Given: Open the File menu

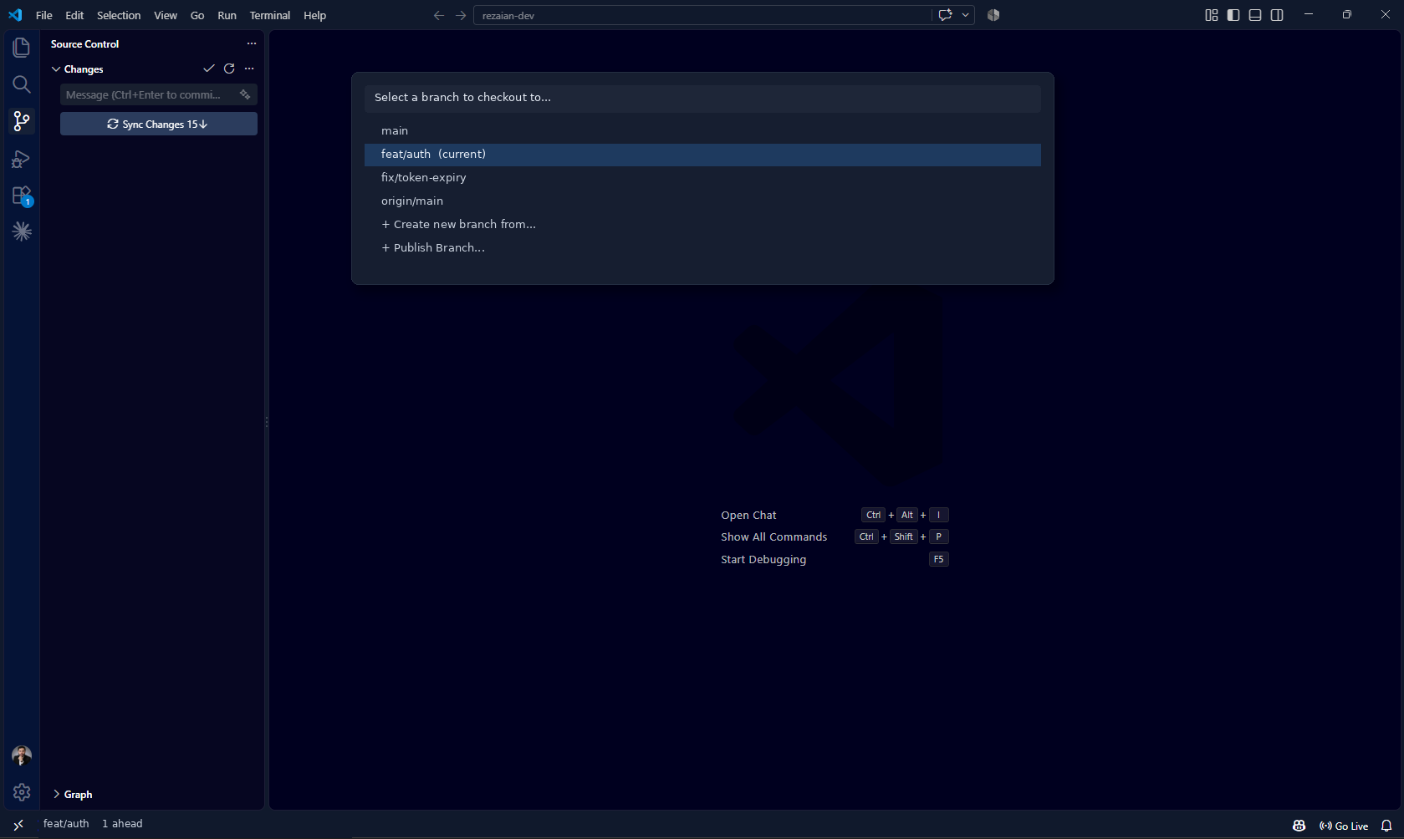Looking at the screenshot, I should pos(44,15).
